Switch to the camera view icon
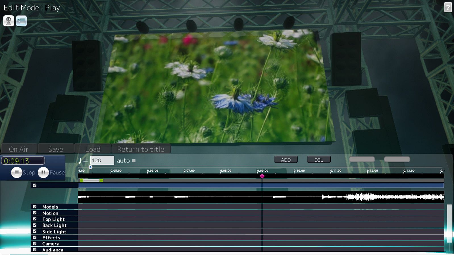Image resolution: width=454 pixels, height=255 pixels. 22,21
